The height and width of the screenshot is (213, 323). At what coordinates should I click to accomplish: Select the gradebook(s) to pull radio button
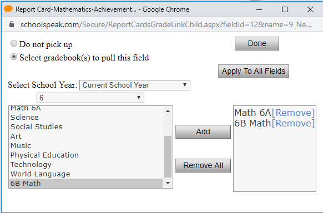[x=14, y=57]
